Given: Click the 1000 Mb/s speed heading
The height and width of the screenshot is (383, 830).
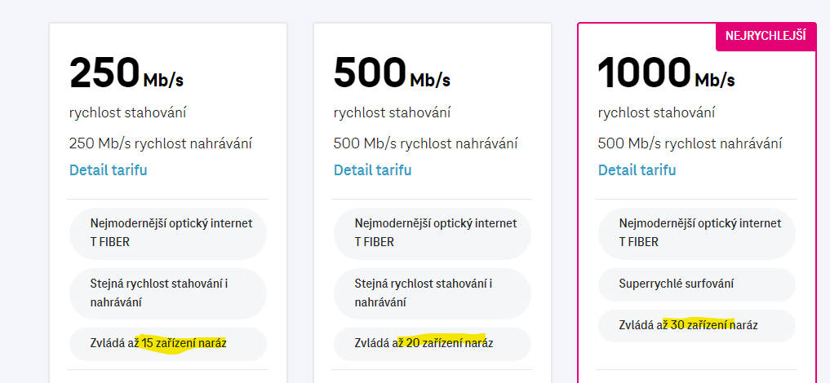Looking at the screenshot, I should click(x=666, y=75).
